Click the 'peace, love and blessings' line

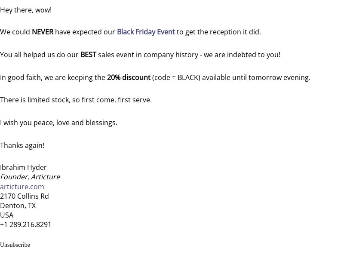click(58, 123)
